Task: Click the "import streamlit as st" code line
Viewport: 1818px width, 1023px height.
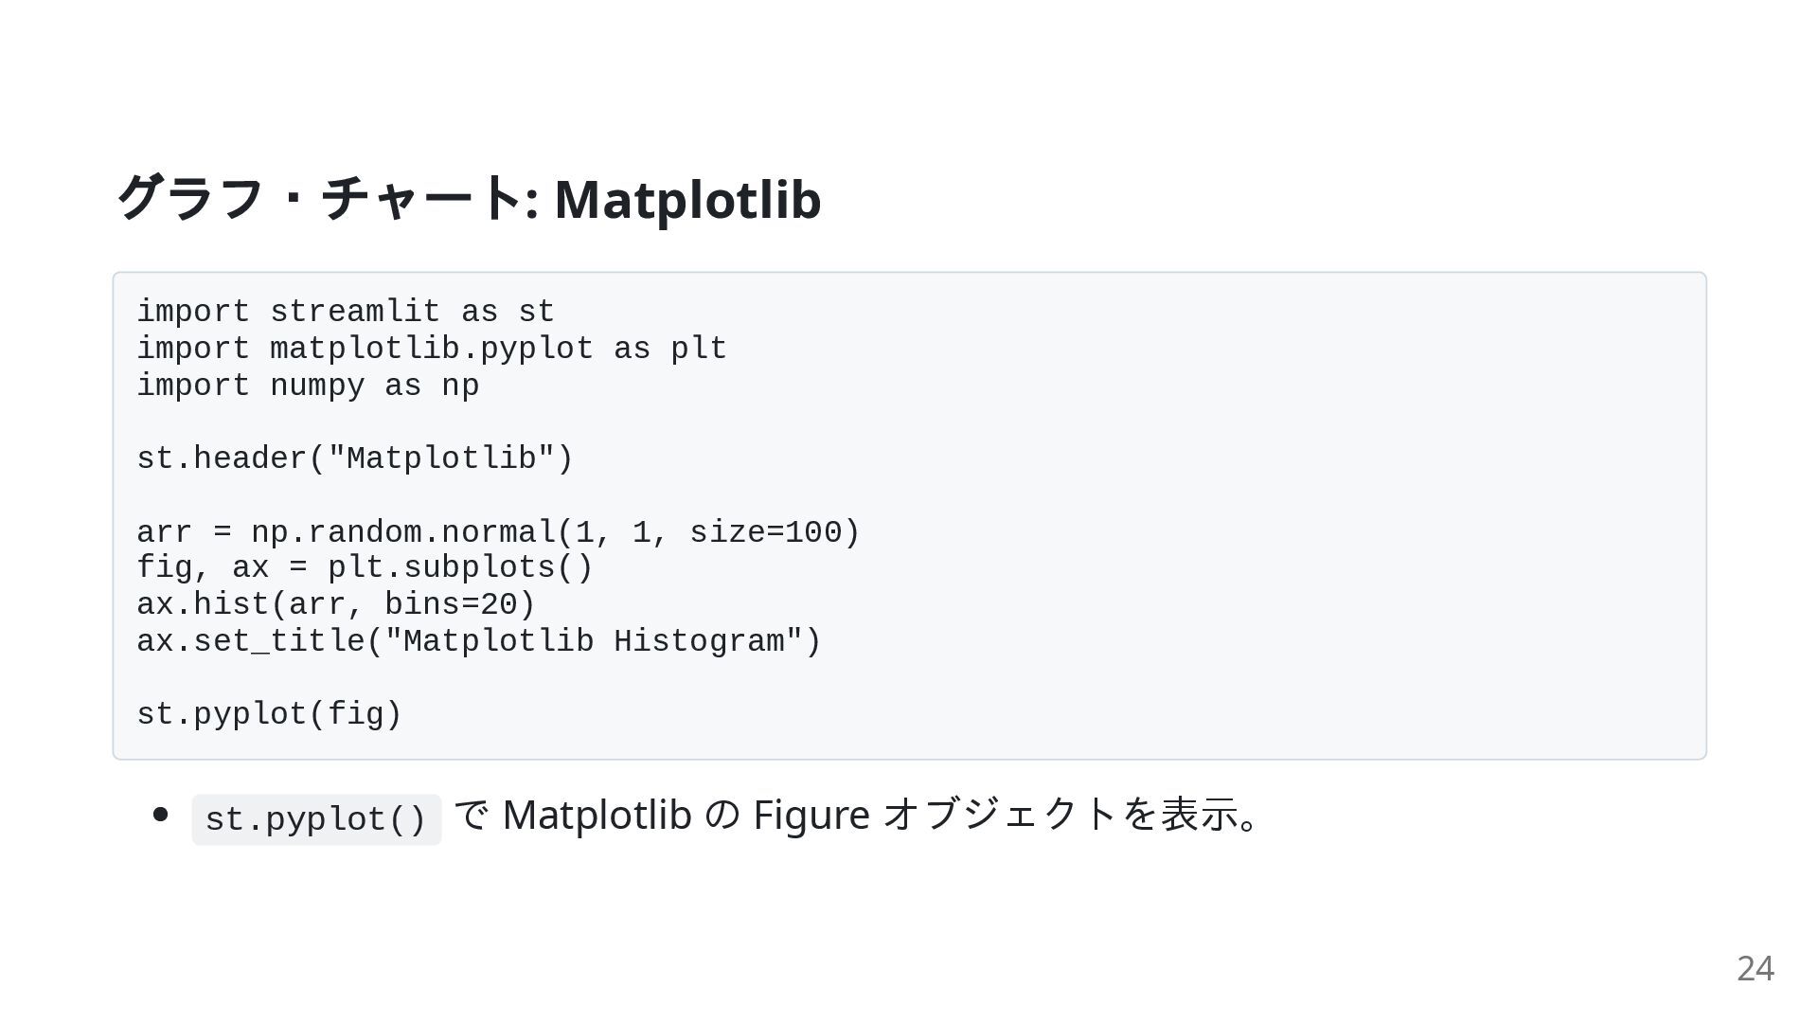Action: pos(346,312)
